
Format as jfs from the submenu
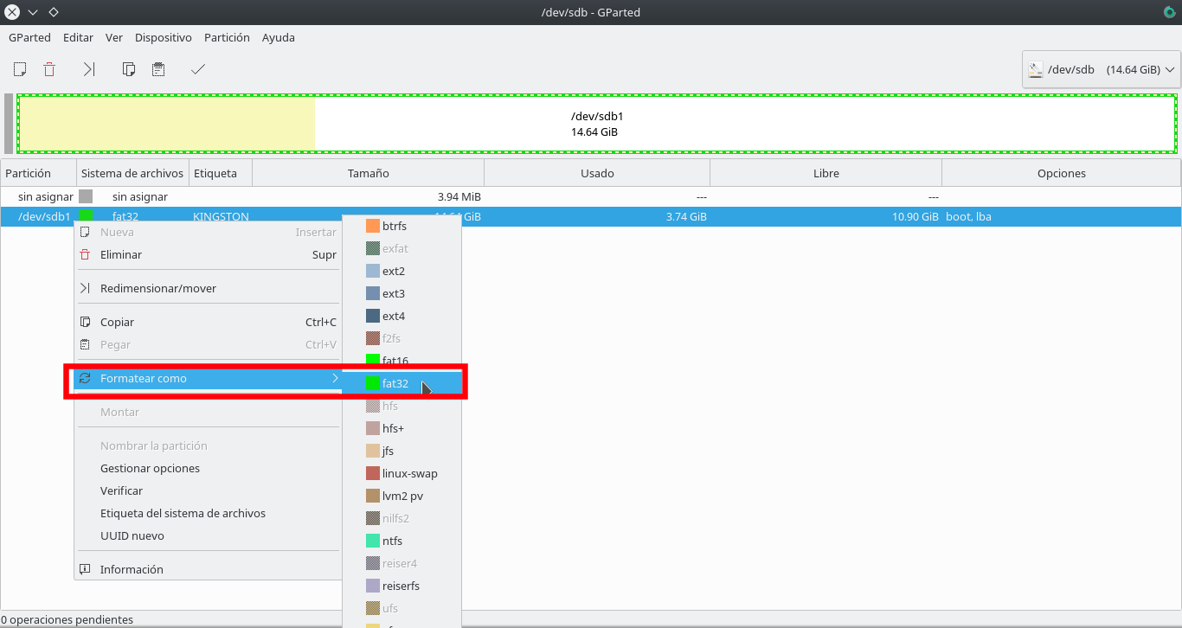coord(402,451)
